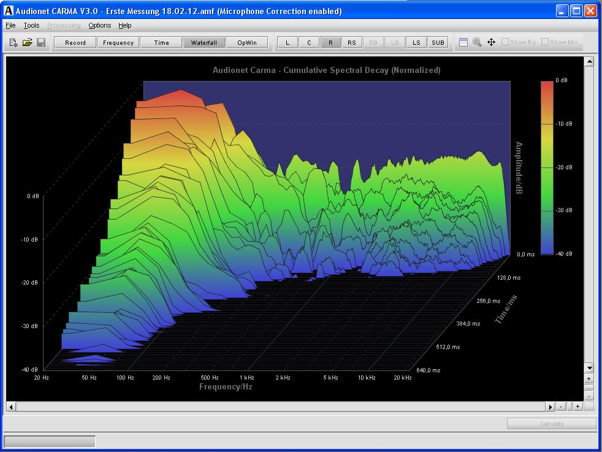Click the vertical zoom-in plus button
The height and width of the screenshot is (452, 602).
pyautogui.click(x=589, y=379)
